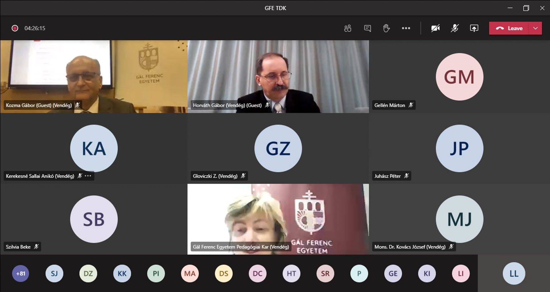The width and height of the screenshot is (550, 292).
Task: Restore down the Teams window
Action: 526,8
